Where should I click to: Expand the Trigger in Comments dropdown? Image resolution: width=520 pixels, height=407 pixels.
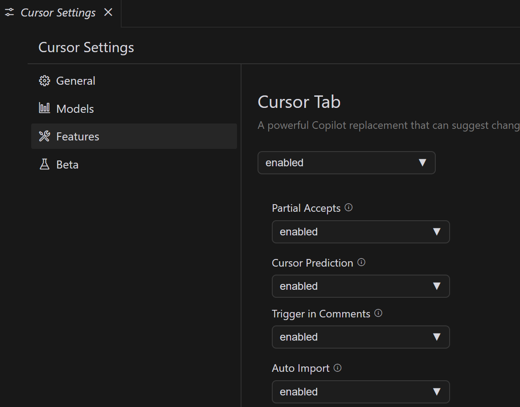(x=360, y=337)
